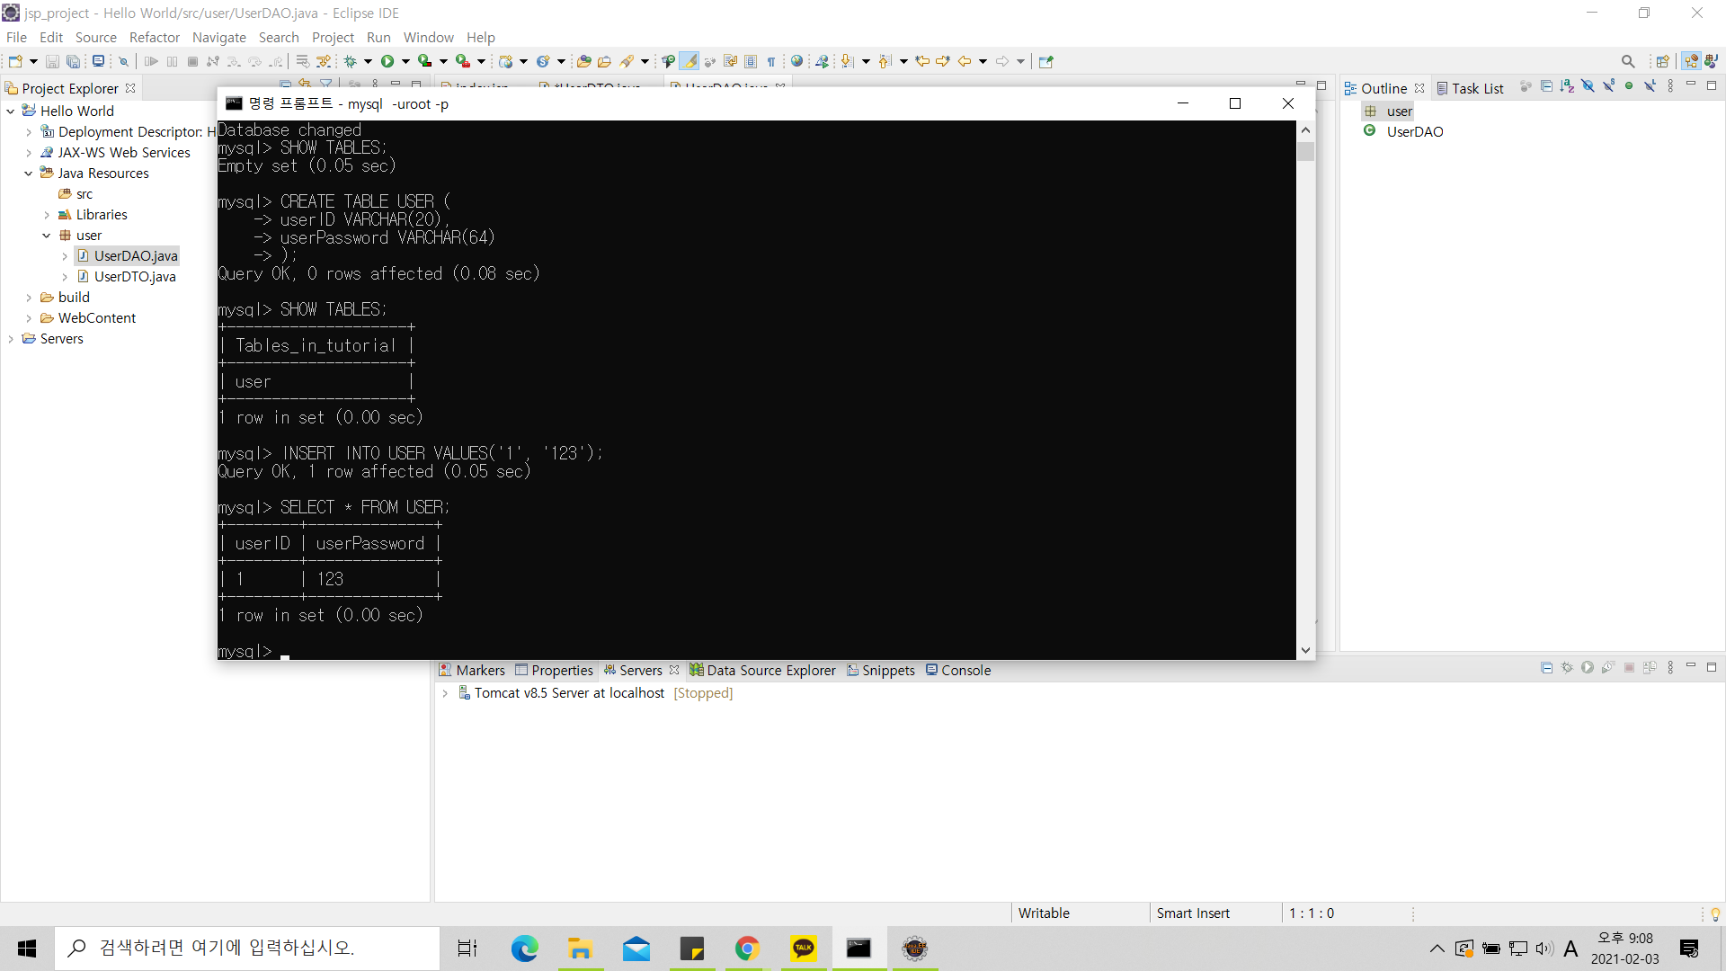Click the Open Perspective icon
1726x971 pixels.
(1662, 61)
